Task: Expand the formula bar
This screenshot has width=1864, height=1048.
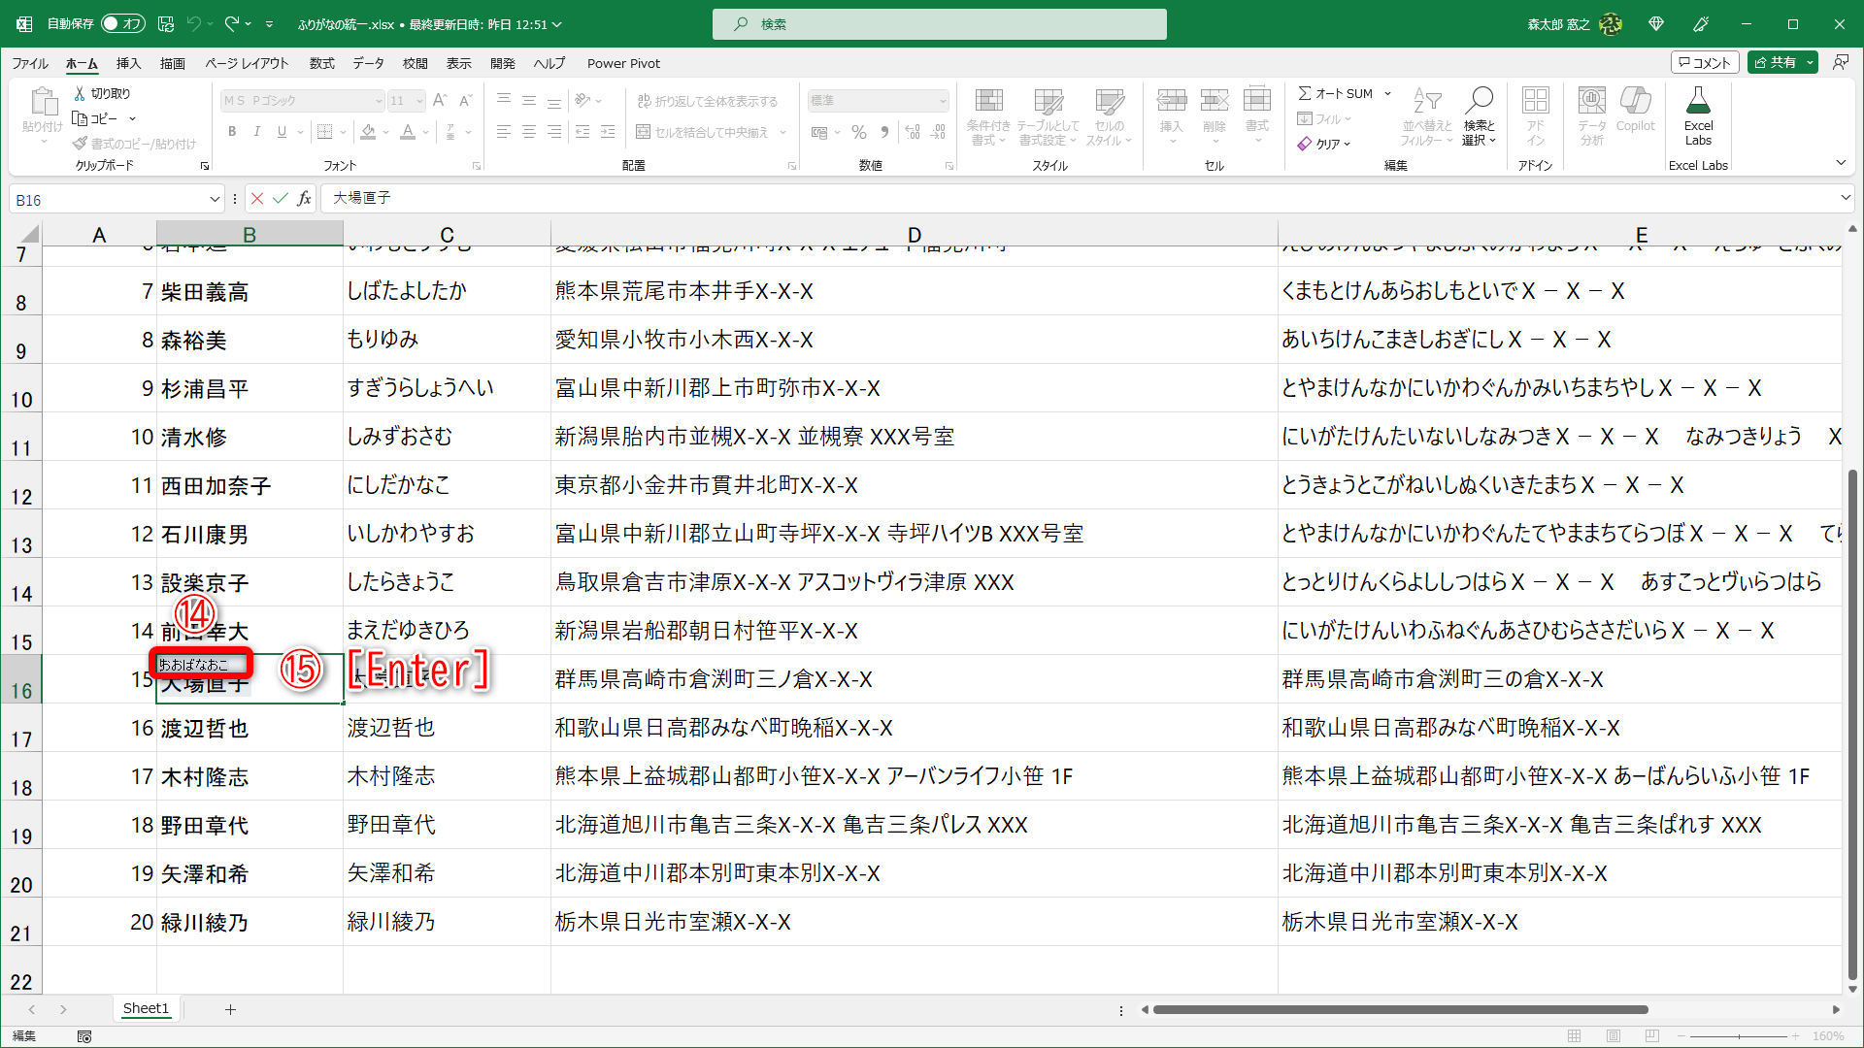Action: (x=1845, y=198)
